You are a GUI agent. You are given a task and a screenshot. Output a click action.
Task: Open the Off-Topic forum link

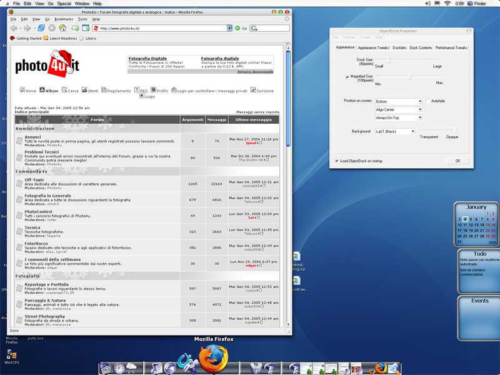[x=36, y=179]
